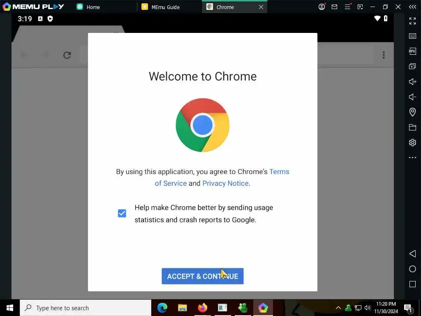
Task: Open the MEmu GPS location icon
Action: coord(412,112)
